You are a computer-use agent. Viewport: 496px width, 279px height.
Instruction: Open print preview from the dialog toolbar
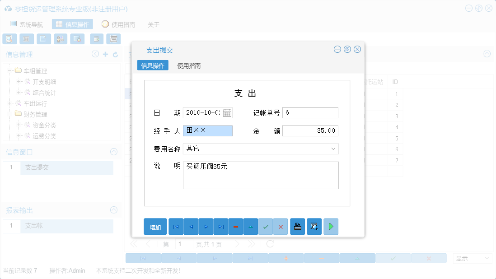314,226
